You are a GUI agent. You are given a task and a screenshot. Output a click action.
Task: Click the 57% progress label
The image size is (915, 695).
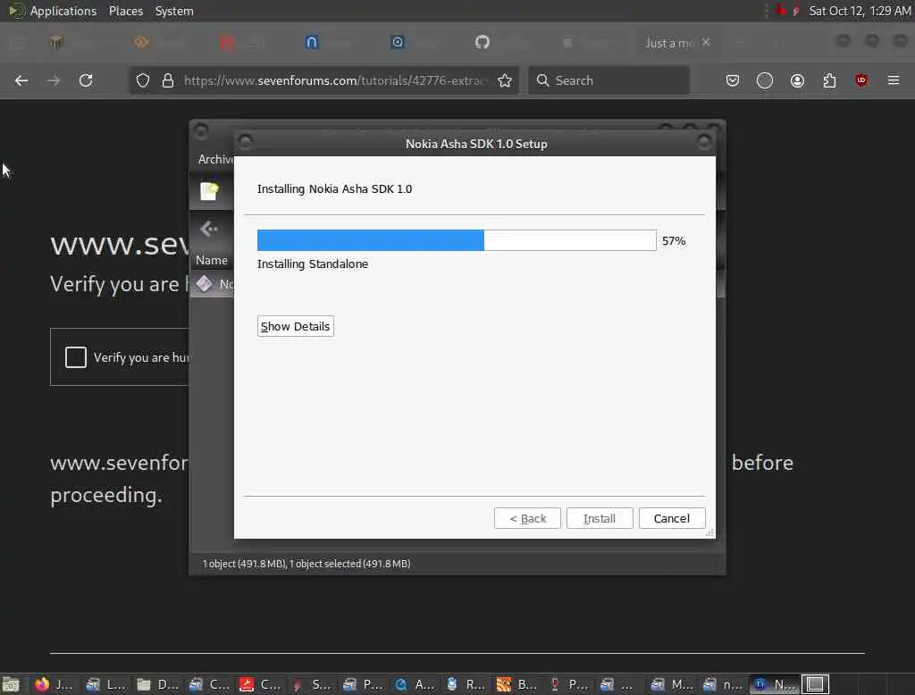pyautogui.click(x=674, y=241)
